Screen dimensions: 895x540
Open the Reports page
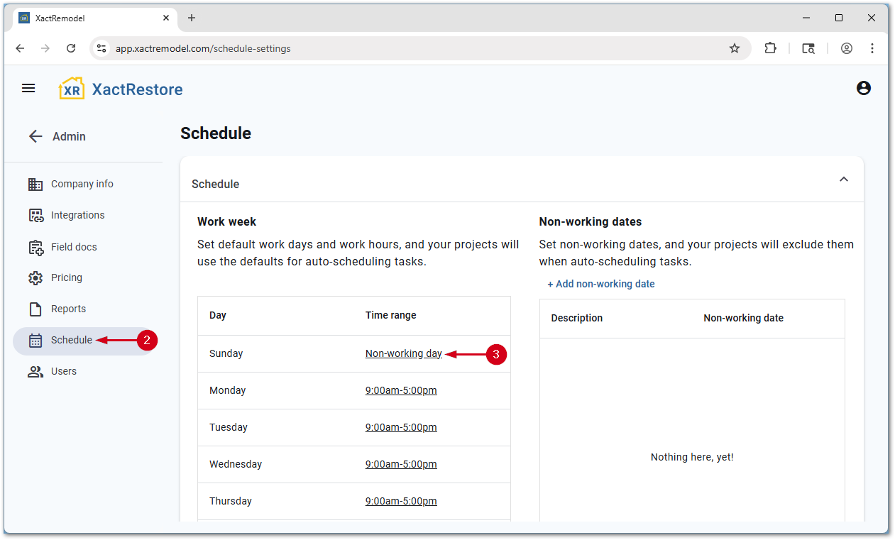pyautogui.click(x=68, y=309)
